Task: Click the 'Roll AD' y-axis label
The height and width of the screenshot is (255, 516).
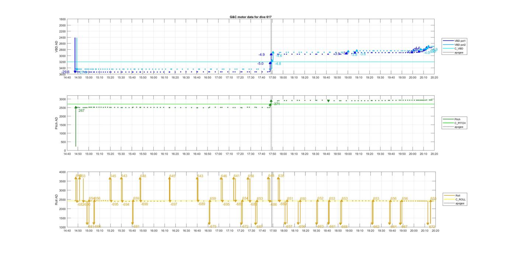Action: point(57,200)
